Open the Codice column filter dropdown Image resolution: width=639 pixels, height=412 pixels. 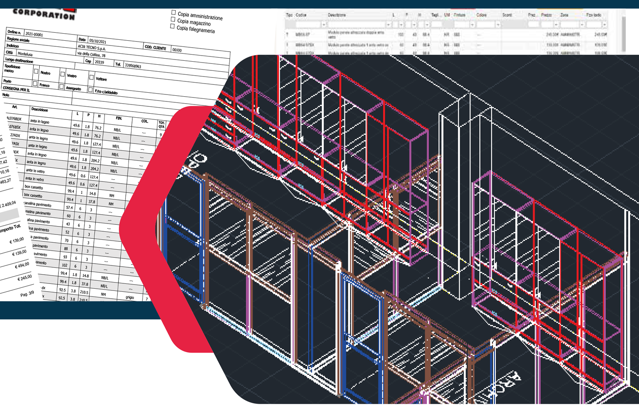tap(324, 24)
